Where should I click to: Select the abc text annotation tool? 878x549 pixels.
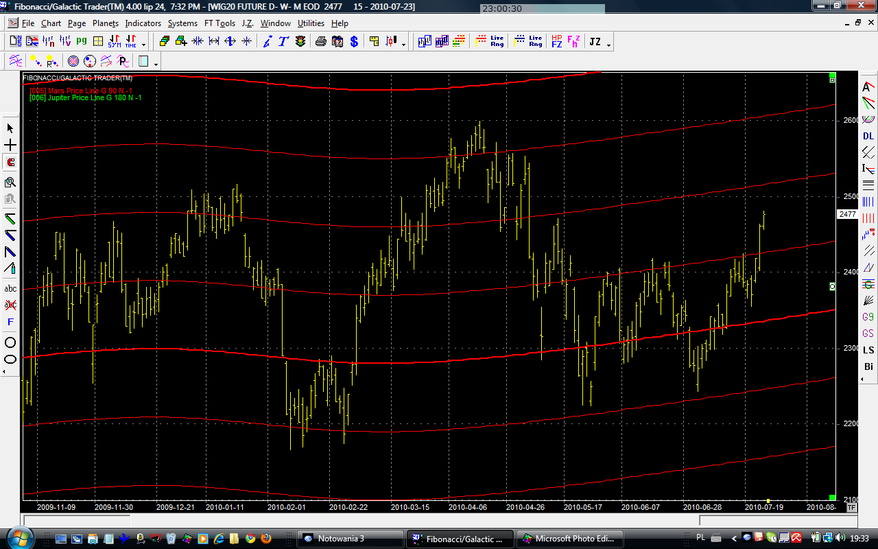tap(10, 289)
